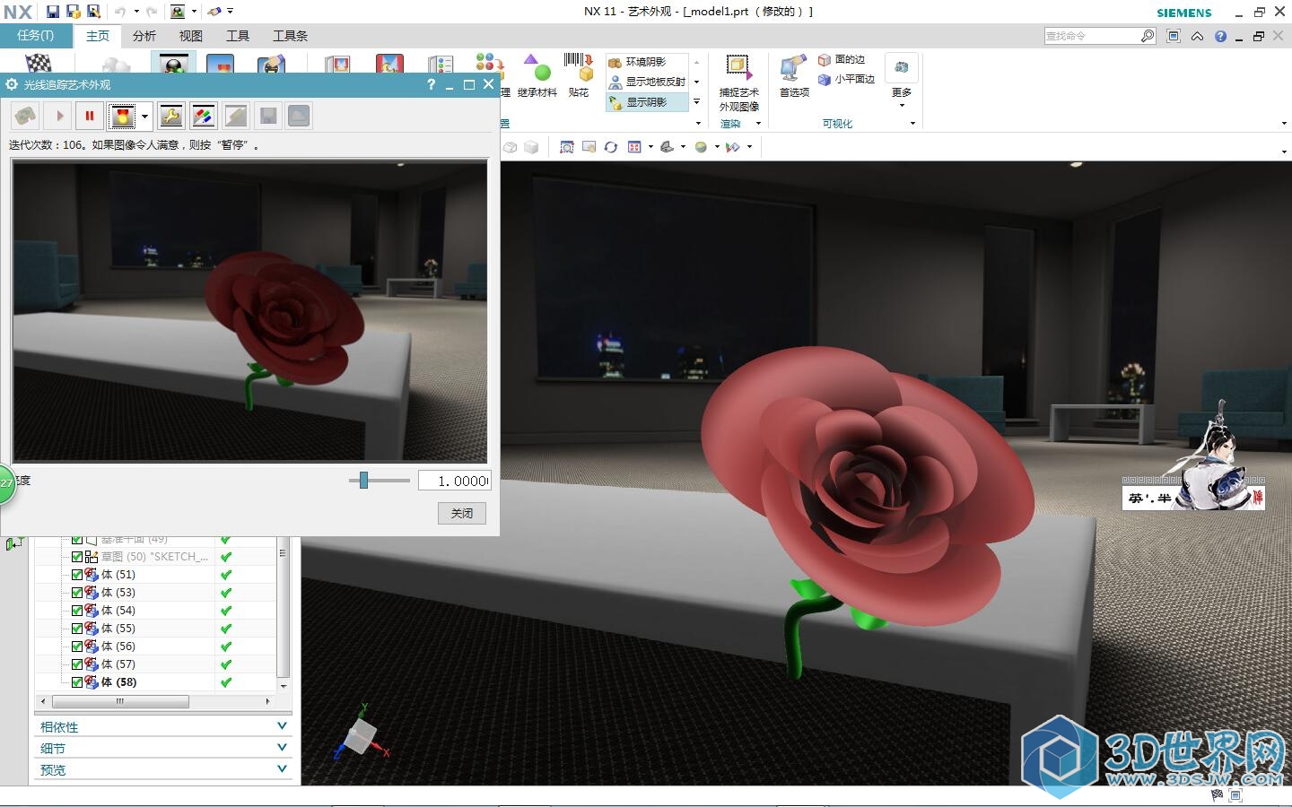Viewport: 1292px width, 807px height.
Task: Pause the ray traced rendering
Action: (90, 116)
